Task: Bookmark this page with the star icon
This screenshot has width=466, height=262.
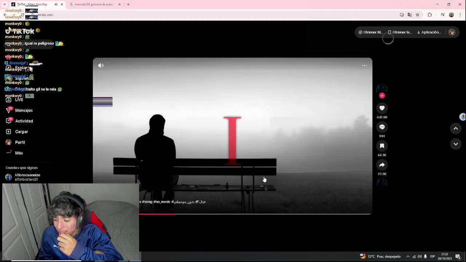Action: click(418, 15)
